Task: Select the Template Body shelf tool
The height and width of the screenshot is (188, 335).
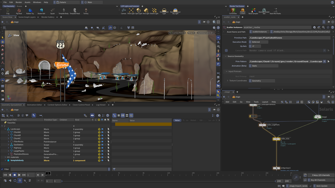Action: 63,11
